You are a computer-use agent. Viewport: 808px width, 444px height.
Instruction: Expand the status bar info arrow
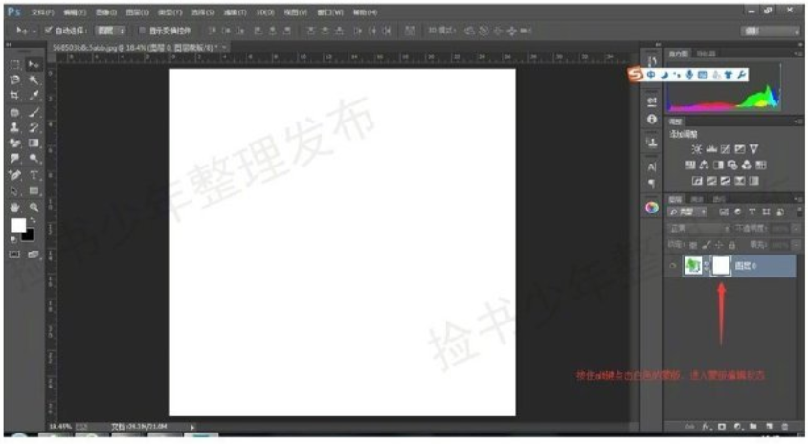coord(192,427)
